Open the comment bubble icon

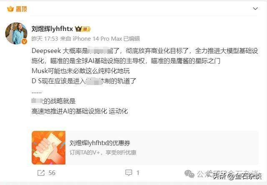tap(128, 173)
